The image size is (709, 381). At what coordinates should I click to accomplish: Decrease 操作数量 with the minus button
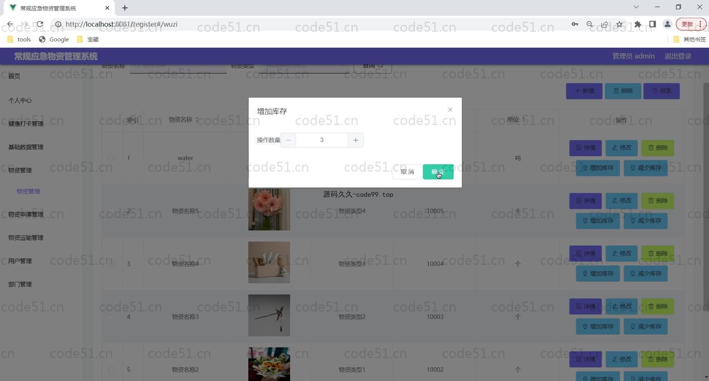tap(288, 140)
